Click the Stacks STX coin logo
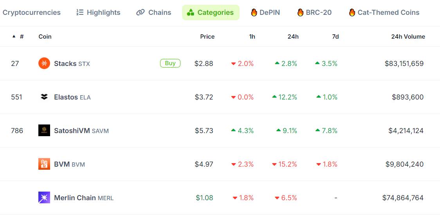Image resolution: width=440 pixels, height=215 pixels. (44, 64)
